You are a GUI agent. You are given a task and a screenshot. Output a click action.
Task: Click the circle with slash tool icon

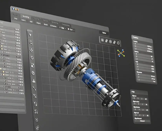point(35,104)
